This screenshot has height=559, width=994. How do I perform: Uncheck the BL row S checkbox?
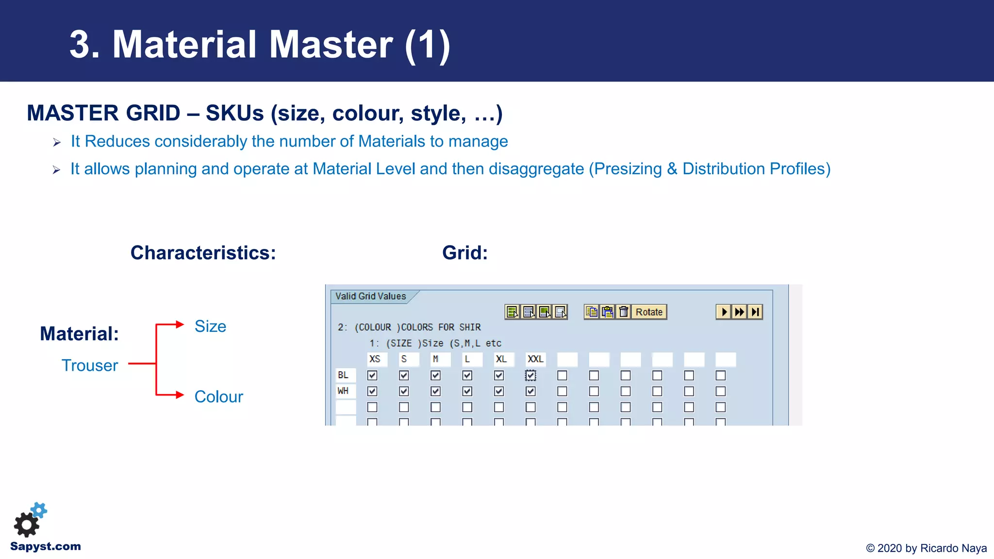pyautogui.click(x=404, y=376)
